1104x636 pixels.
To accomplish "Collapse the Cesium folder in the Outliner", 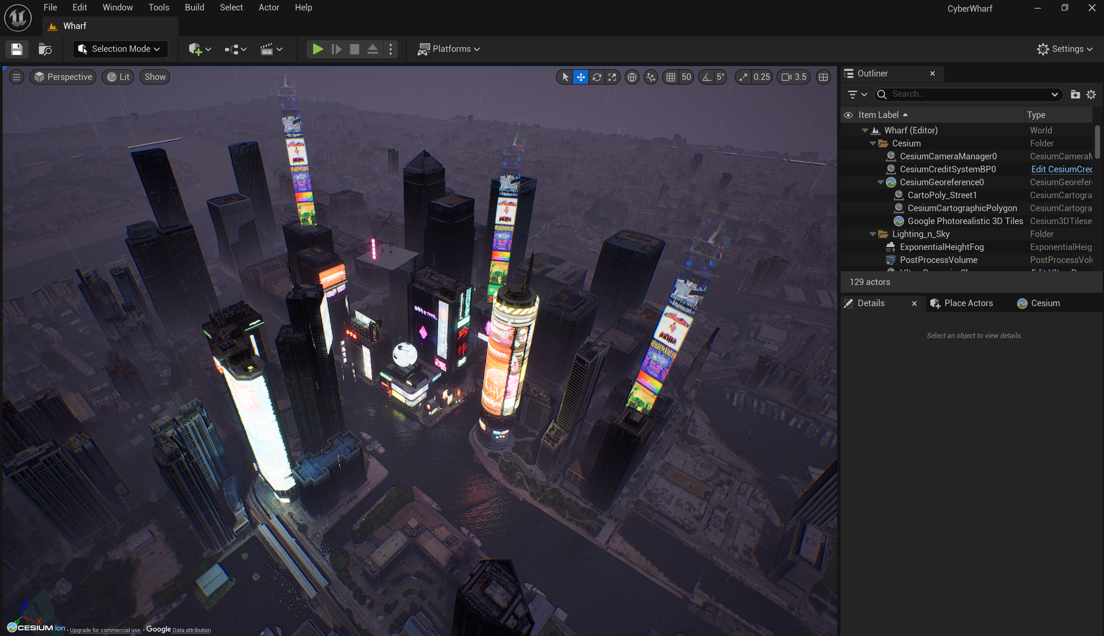I will coord(873,143).
